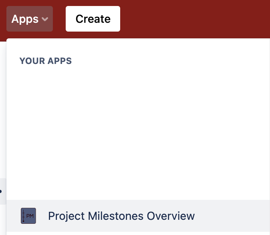Click the chevron arrow beside Apps
The height and width of the screenshot is (235, 270).
point(45,19)
